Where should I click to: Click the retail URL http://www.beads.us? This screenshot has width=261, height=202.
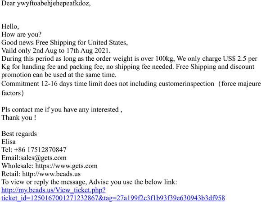click(x=51, y=174)
